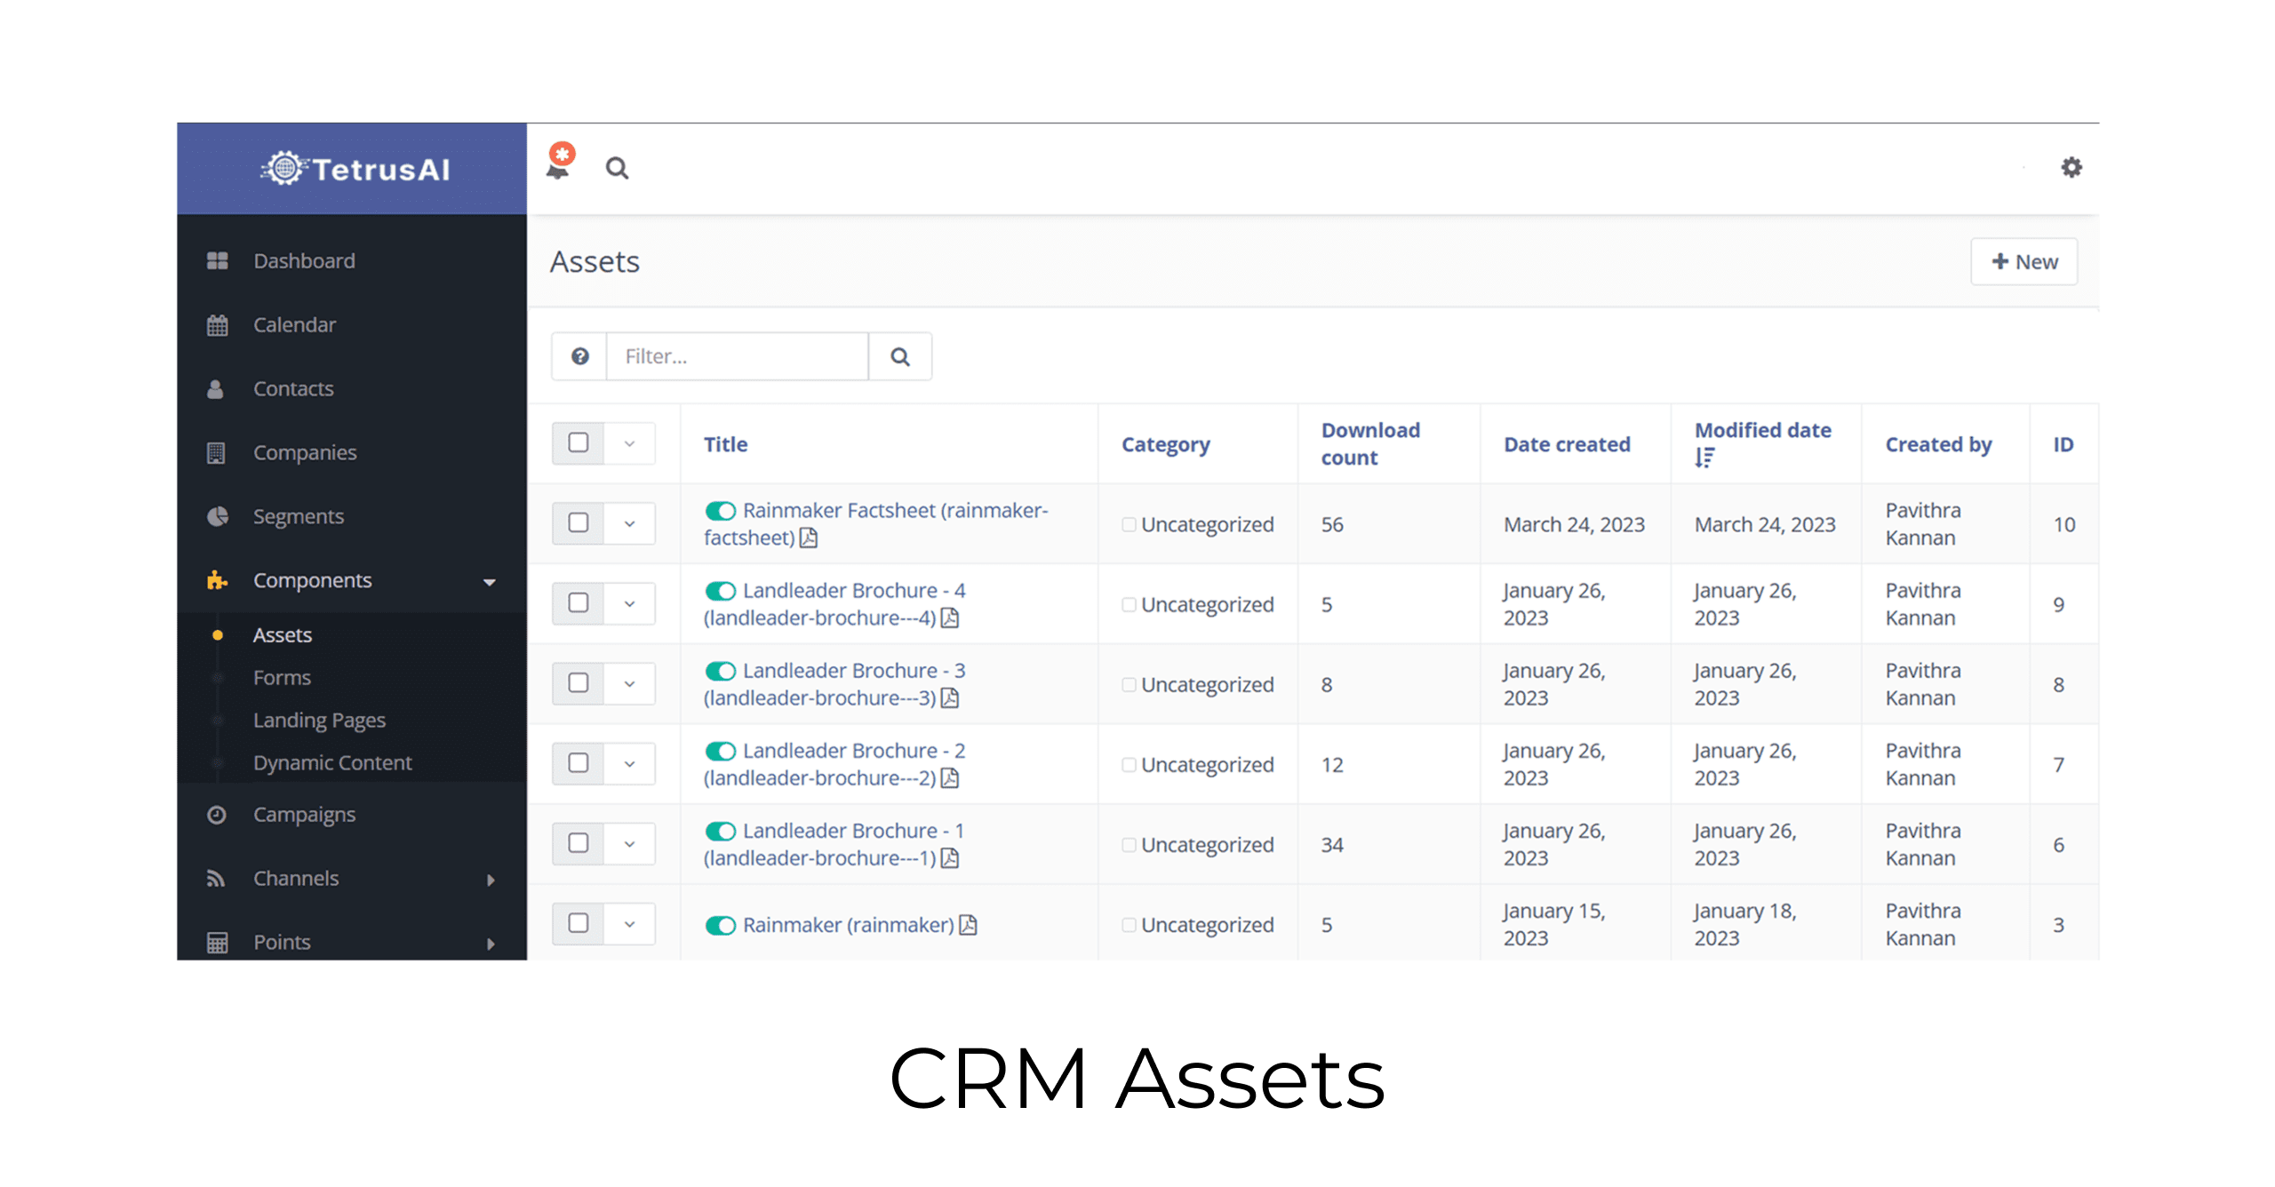Click the Segments pie chart icon
This screenshot has height=1187, width=2275.
(x=217, y=516)
